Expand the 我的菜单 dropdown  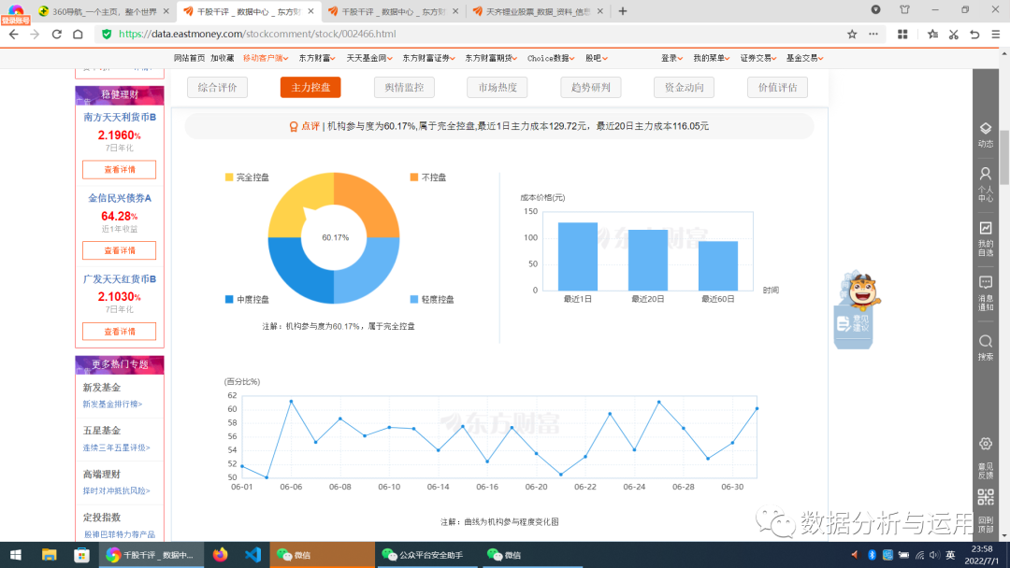[x=712, y=58]
